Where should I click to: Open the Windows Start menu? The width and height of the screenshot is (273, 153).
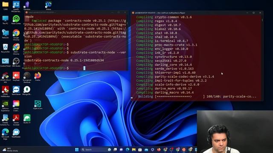pos(77,150)
